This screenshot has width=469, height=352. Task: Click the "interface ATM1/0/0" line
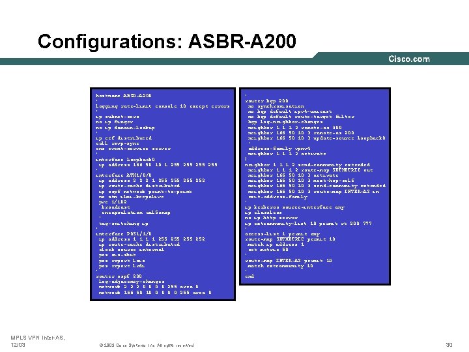tap(124, 175)
